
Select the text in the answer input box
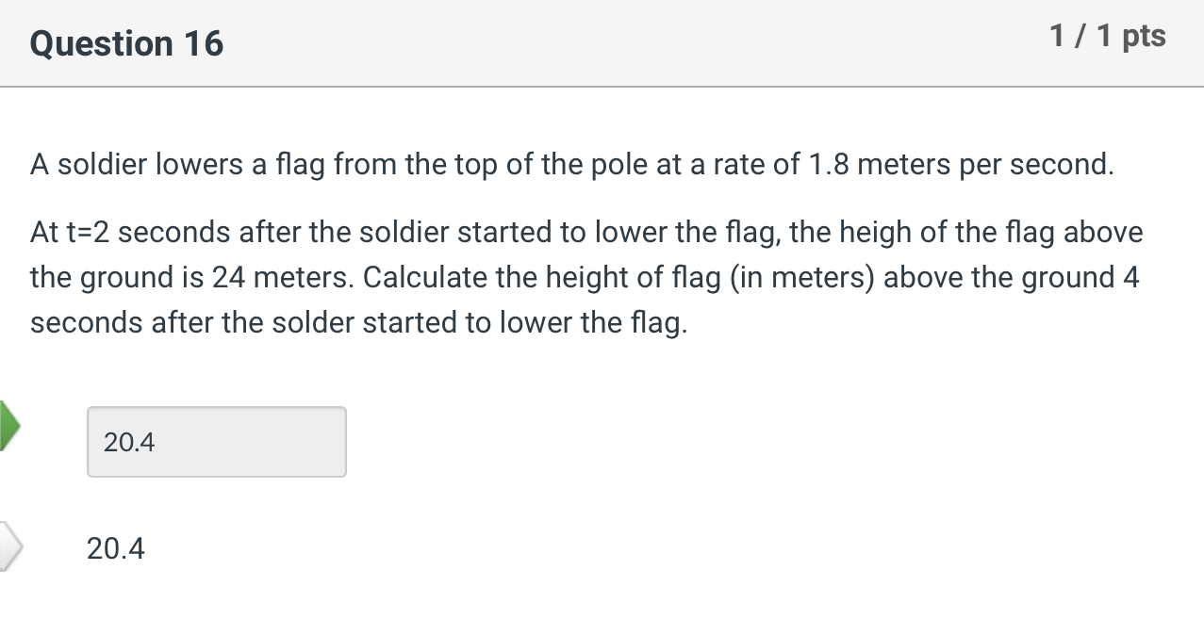tap(128, 442)
